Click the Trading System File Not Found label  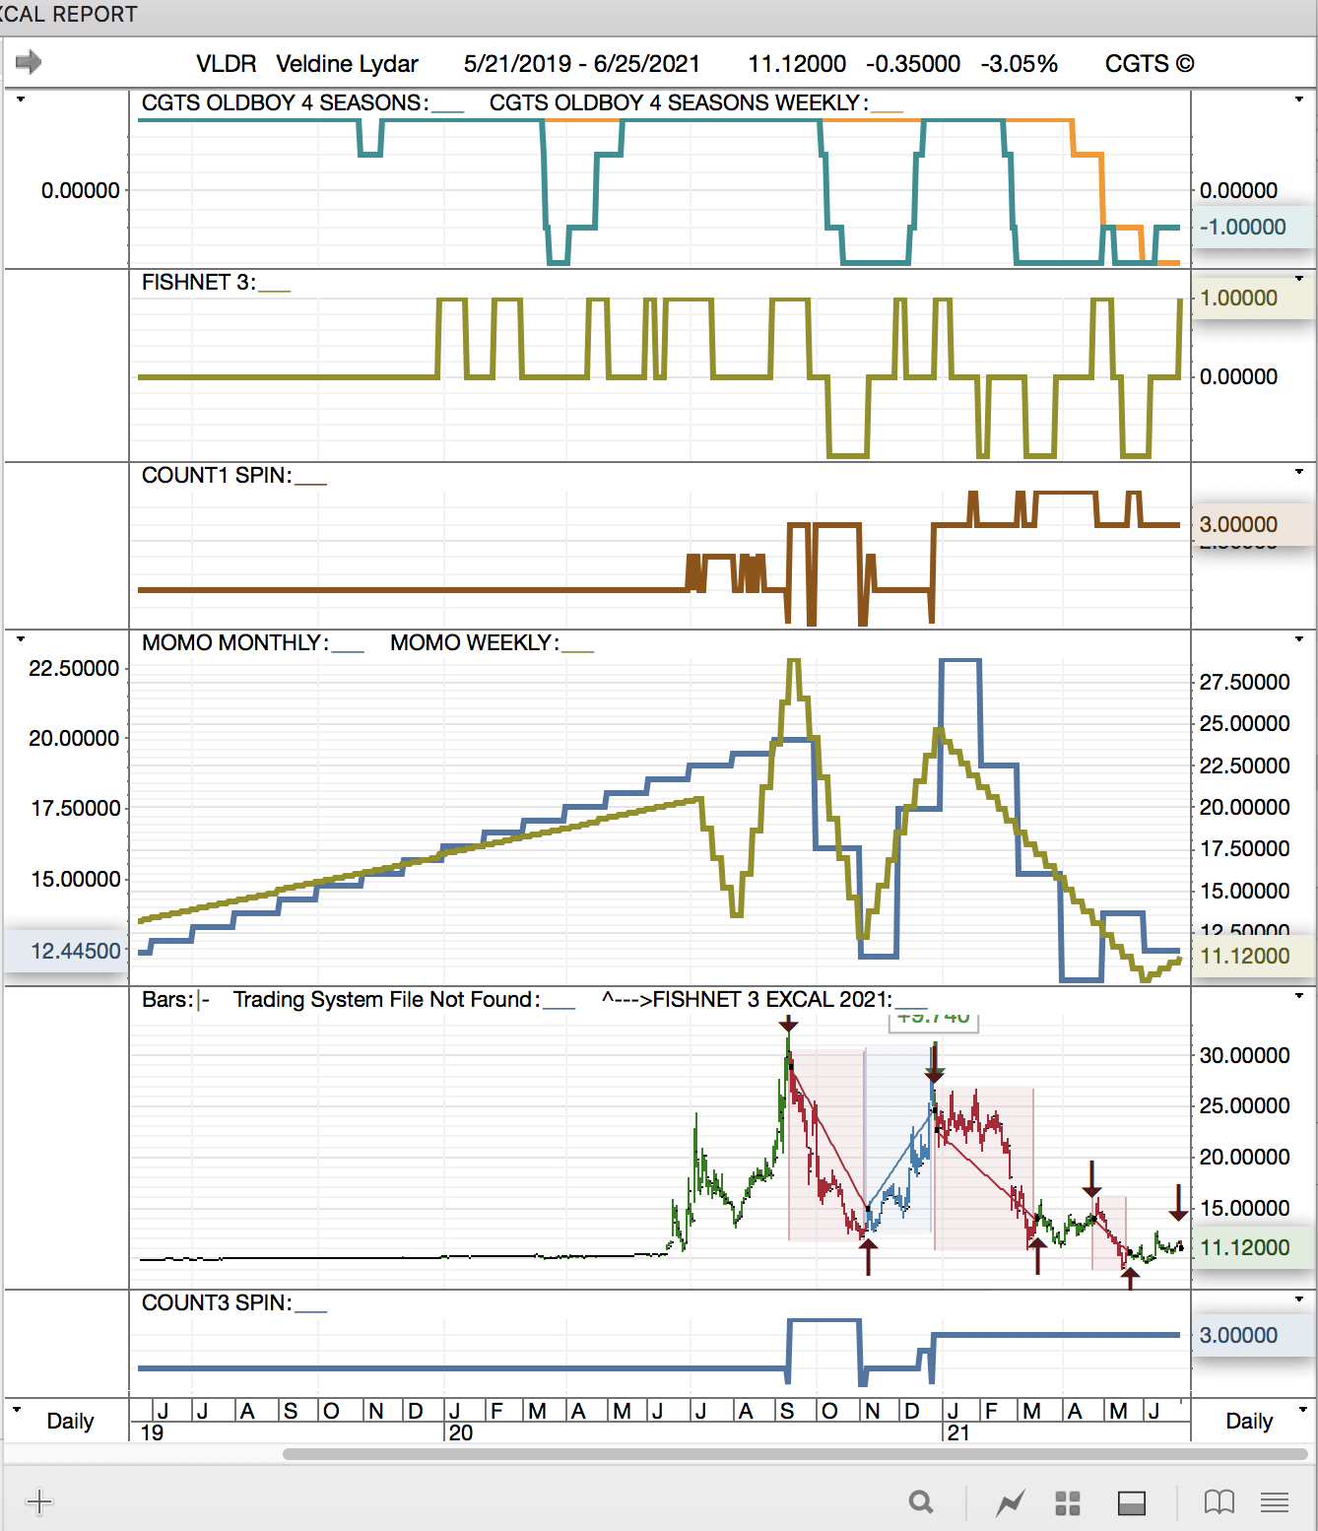[386, 999]
